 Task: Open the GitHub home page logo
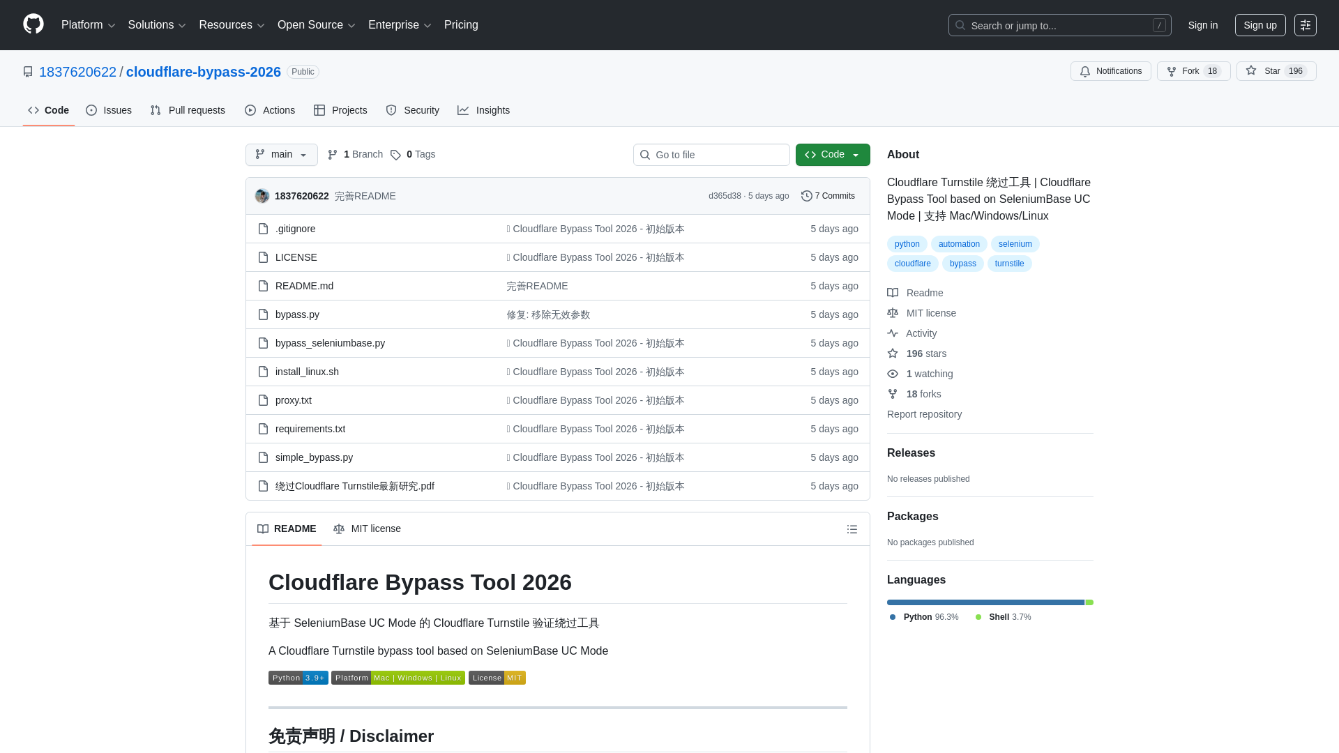(x=32, y=24)
